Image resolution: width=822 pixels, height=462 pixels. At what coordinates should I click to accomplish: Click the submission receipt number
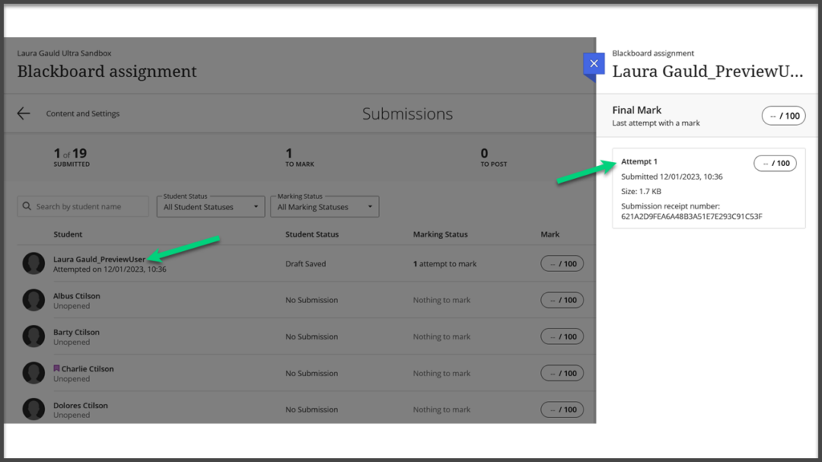click(691, 217)
